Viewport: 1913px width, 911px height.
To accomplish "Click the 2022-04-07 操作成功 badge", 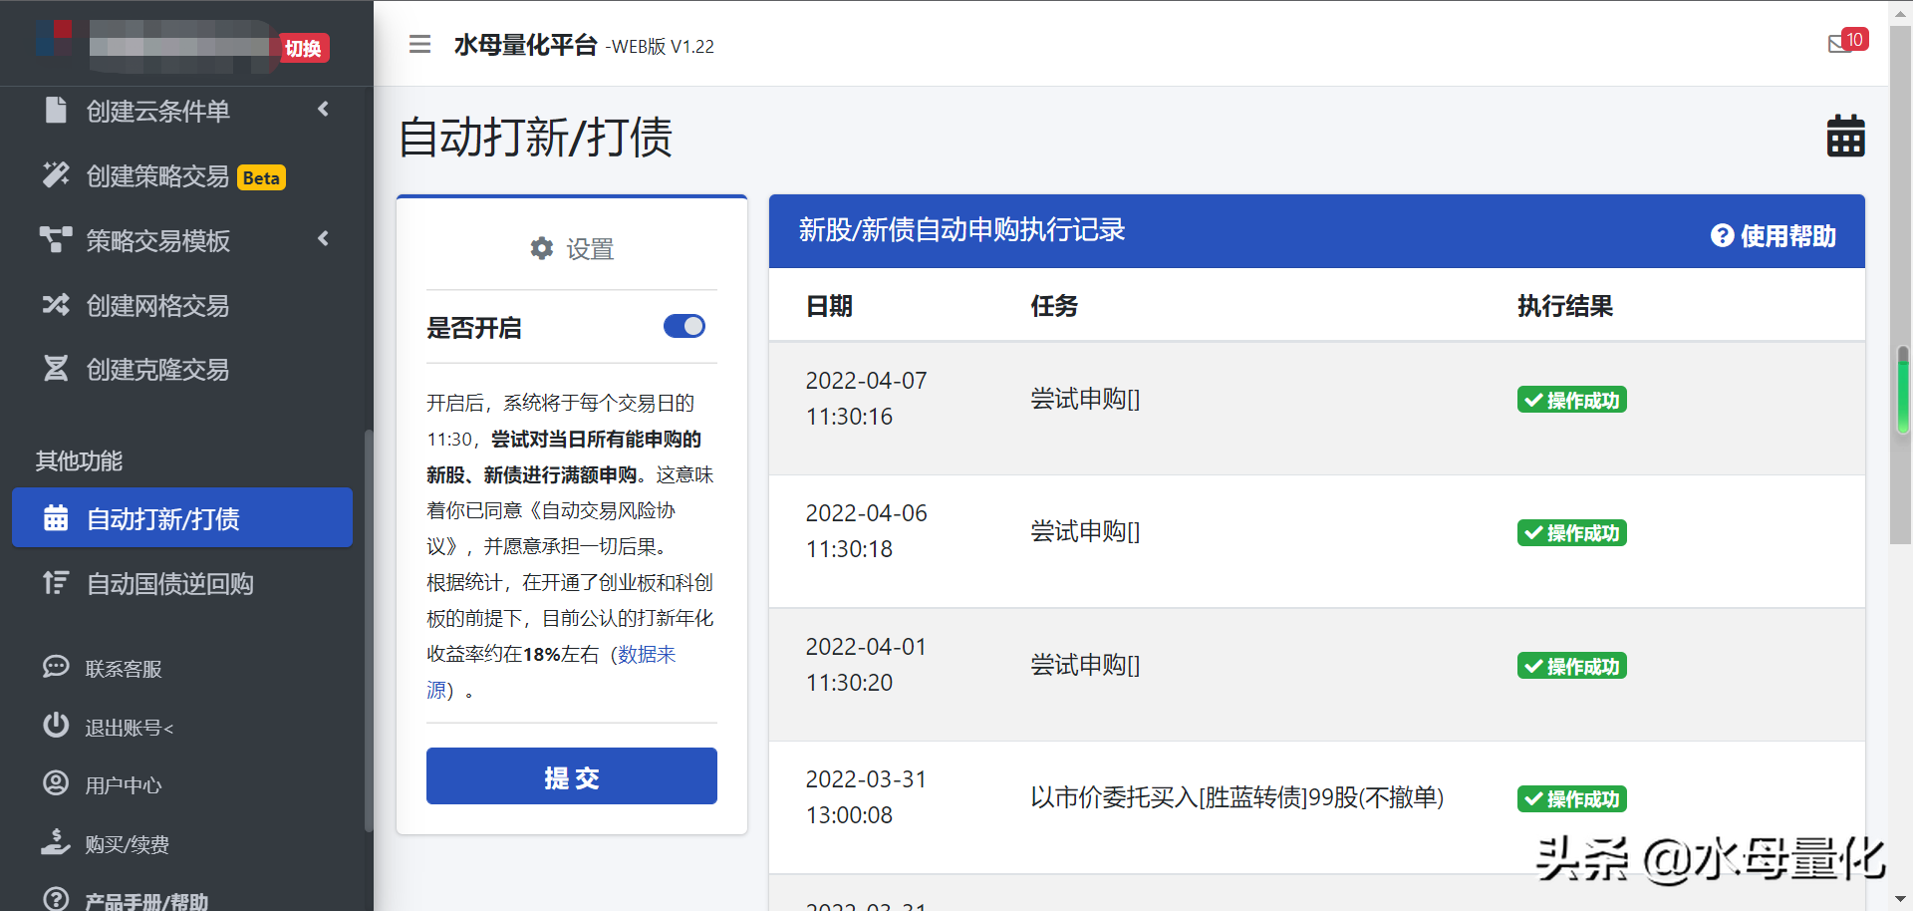I will click(x=1571, y=400).
